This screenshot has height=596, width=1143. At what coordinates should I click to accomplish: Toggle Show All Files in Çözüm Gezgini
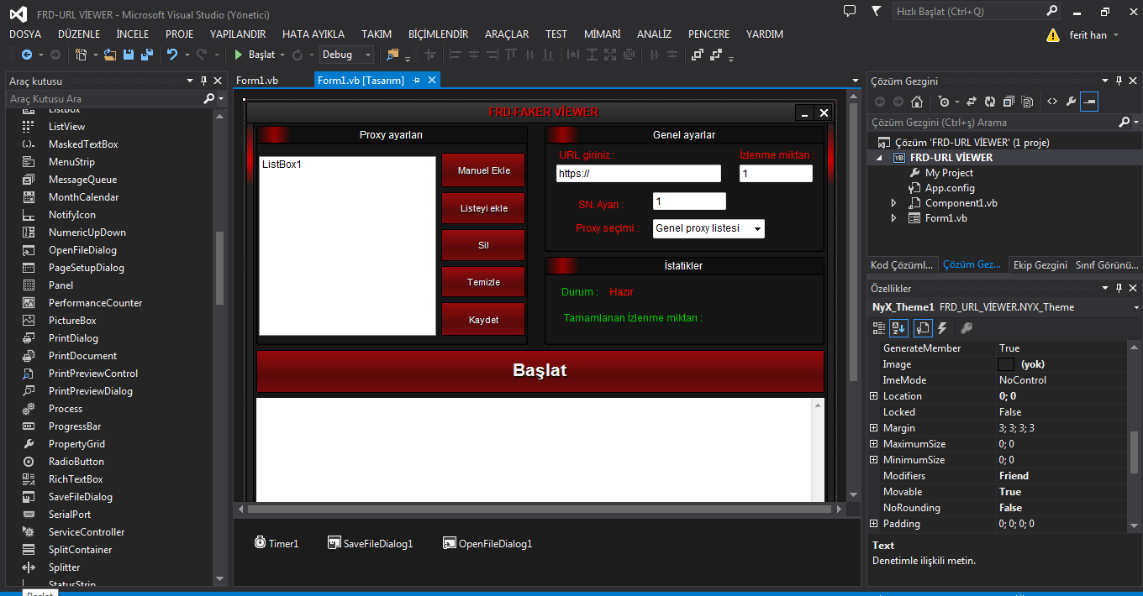point(1026,102)
